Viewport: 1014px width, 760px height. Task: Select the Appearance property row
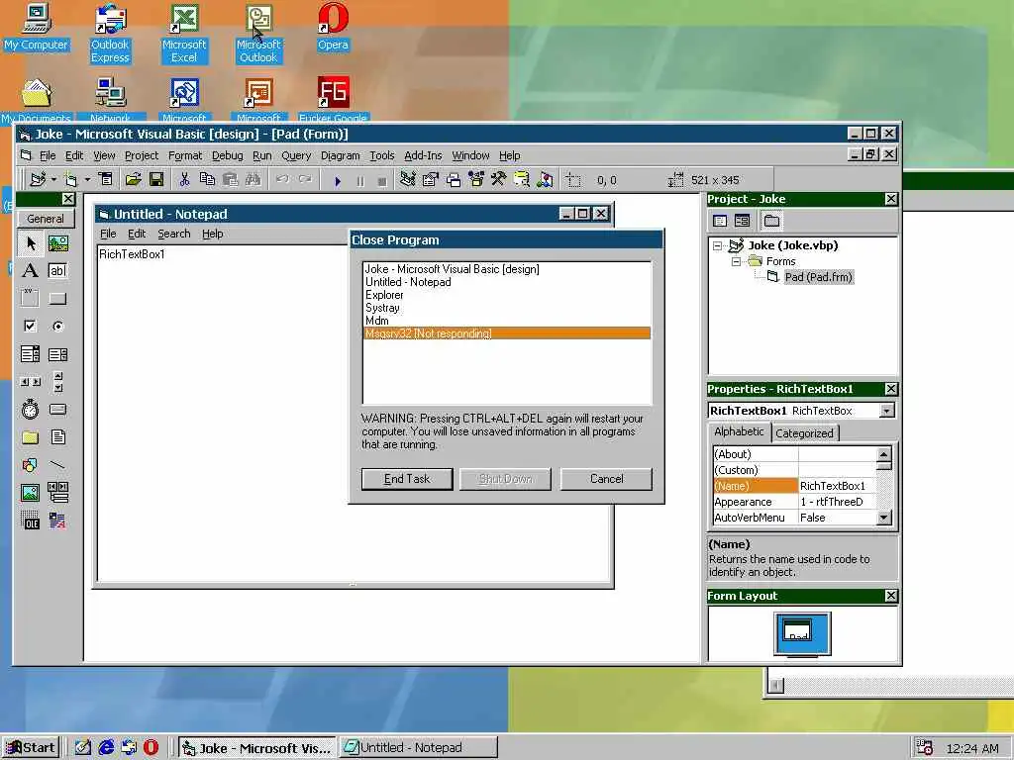coord(795,502)
